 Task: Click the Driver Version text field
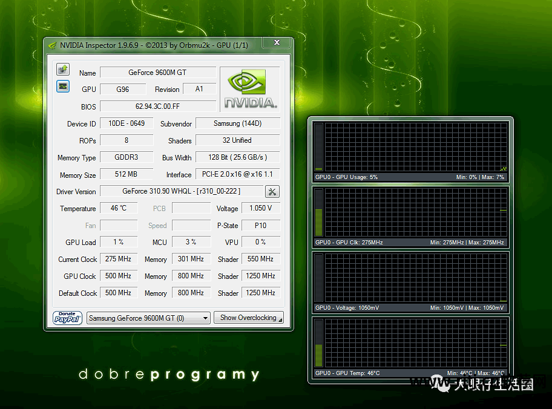(x=181, y=192)
